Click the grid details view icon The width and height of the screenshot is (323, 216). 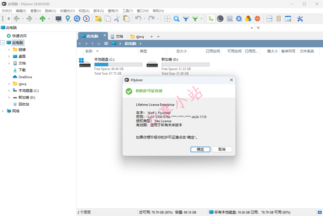point(230,19)
